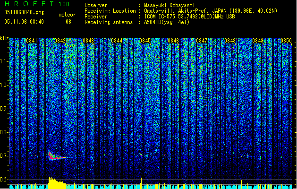Click the yellow spike below 0849 in the intensity graph
The height and width of the screenshot is (189, 297).
pyautogui.click(x=241, y=184)
